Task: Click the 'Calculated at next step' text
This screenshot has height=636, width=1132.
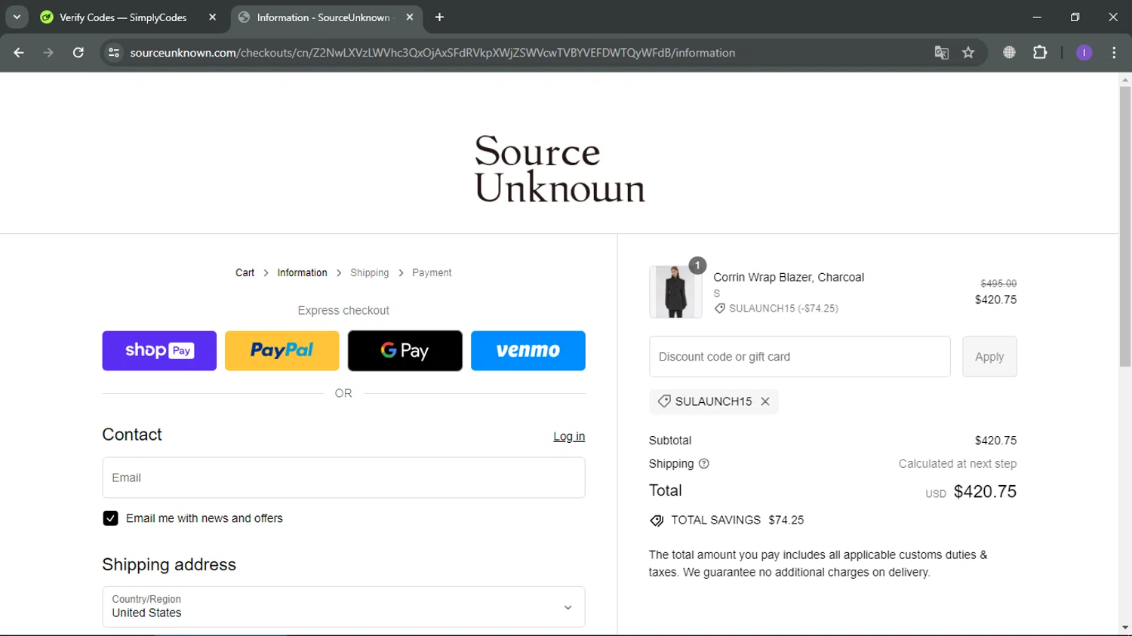Action: 957,464
